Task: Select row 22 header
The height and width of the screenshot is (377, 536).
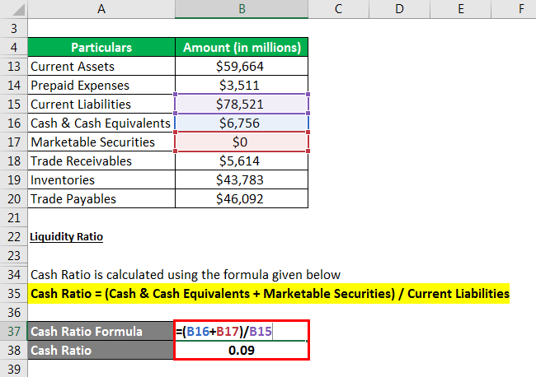Action: click(14, 236)
